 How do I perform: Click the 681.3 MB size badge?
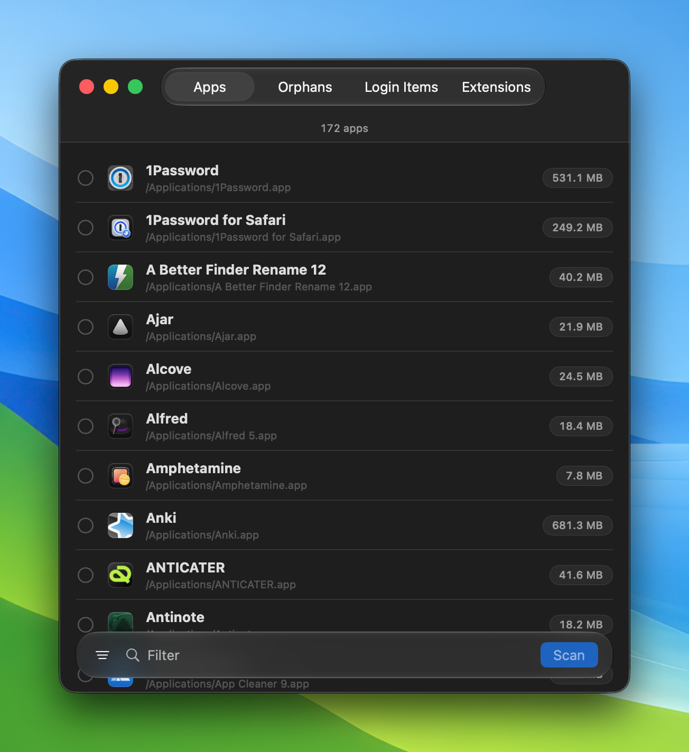coord(578,525)
